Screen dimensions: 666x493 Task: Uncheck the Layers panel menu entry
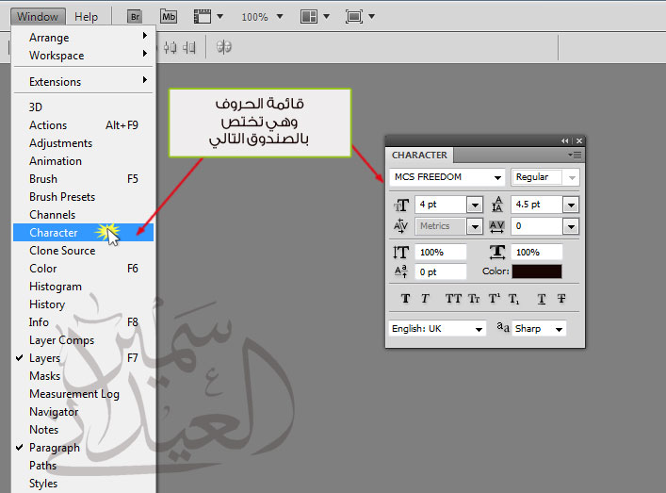(x=44, y=358)
